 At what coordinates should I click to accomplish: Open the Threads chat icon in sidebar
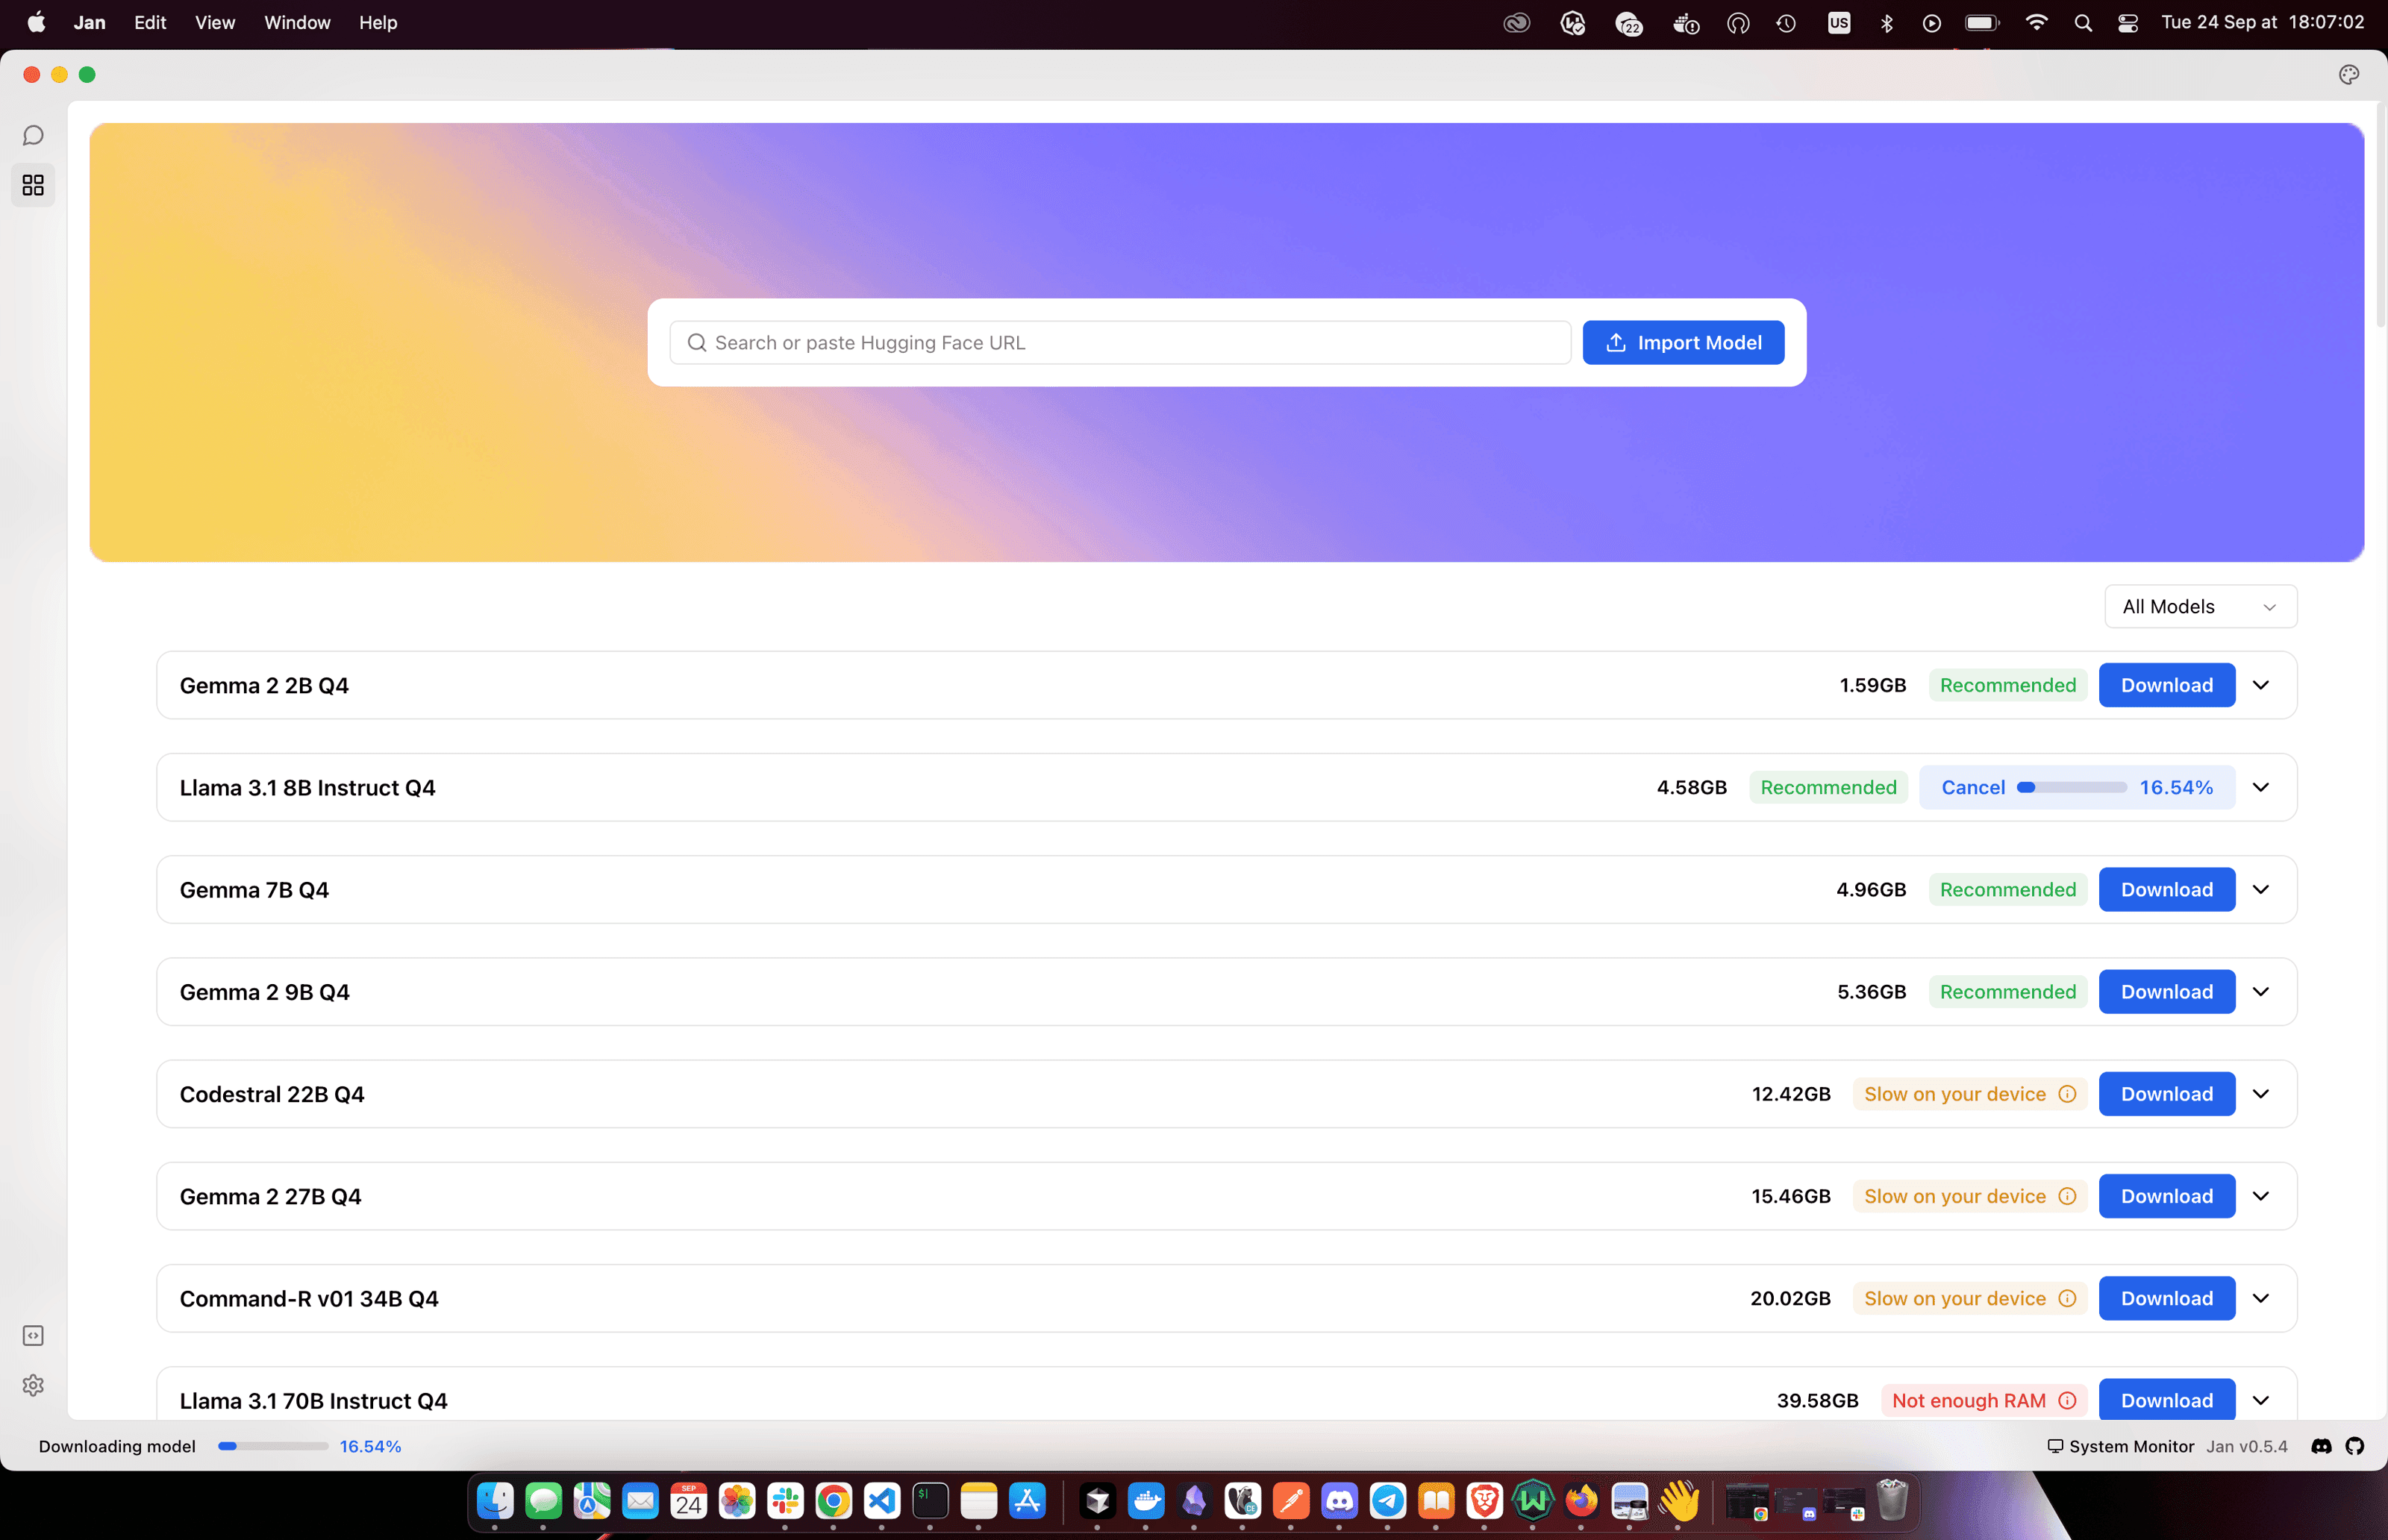pyautogui.click(x=33, y=135)
